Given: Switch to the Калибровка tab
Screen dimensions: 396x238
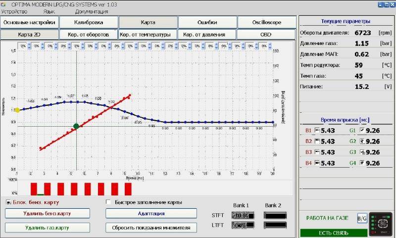Looking at the screenshot, I should pyautogui.click(x=89, y=23).
